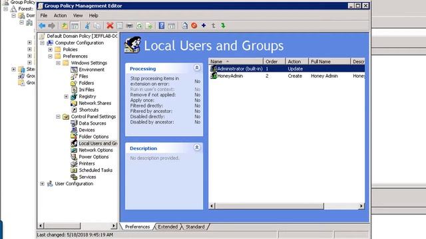Click the Forward arrow in toolbar
This screenshot has width=426, height=239.
pyautogui.click(x=51, y=26)
